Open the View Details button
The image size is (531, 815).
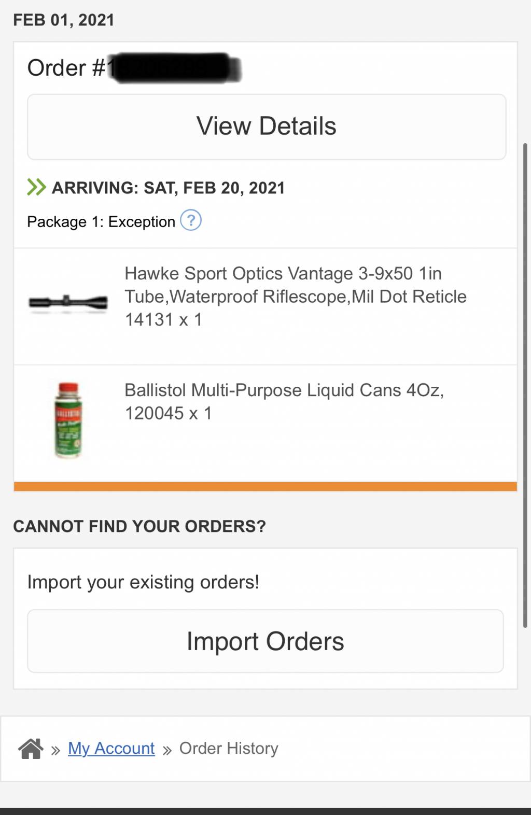[266, 127]
